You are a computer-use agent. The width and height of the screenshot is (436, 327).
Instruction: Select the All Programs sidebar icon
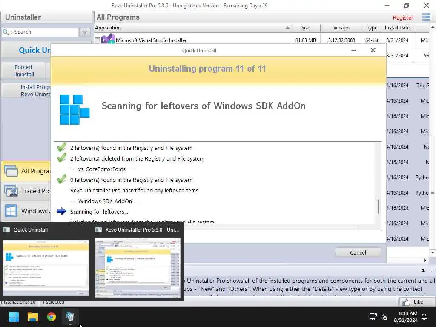(11, 171)
